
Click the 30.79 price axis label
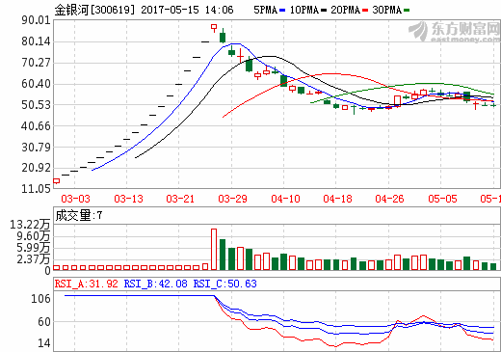[x=36, y=148]
